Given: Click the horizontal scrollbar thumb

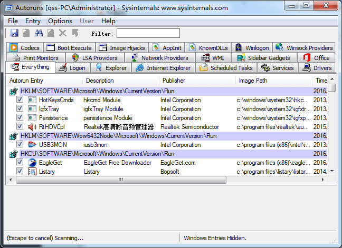Looking at the screenshot, I should [121, 180].
